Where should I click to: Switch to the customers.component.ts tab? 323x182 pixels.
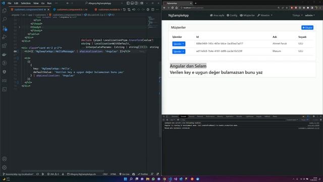point(70,10)
